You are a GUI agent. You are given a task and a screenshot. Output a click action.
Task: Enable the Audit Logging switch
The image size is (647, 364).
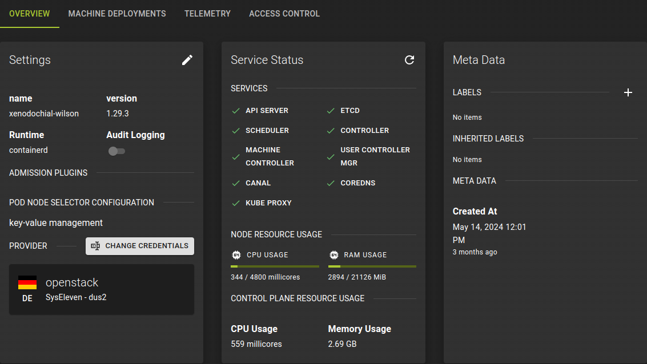click(x=116, y=151)
